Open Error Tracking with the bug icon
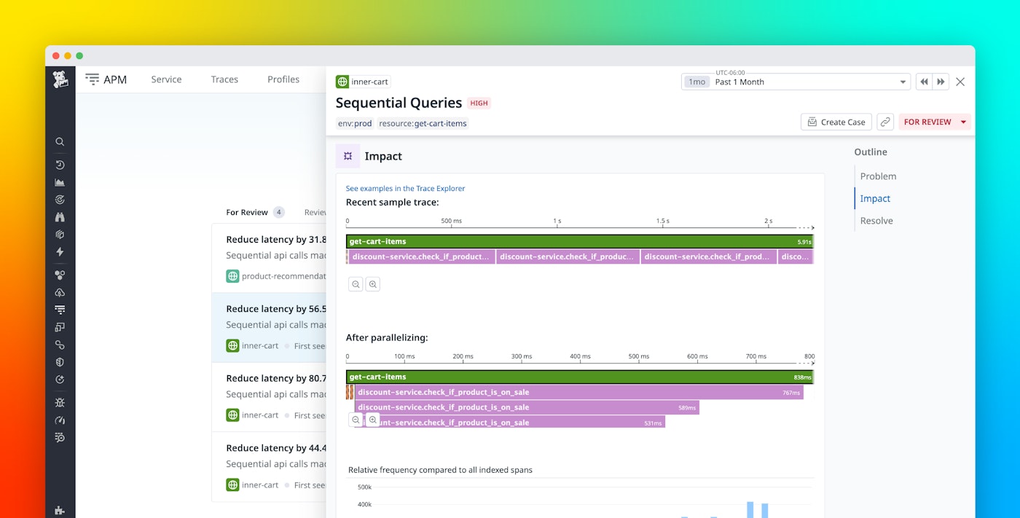This screenshot has width=1020, height=518. pos(60,401)
